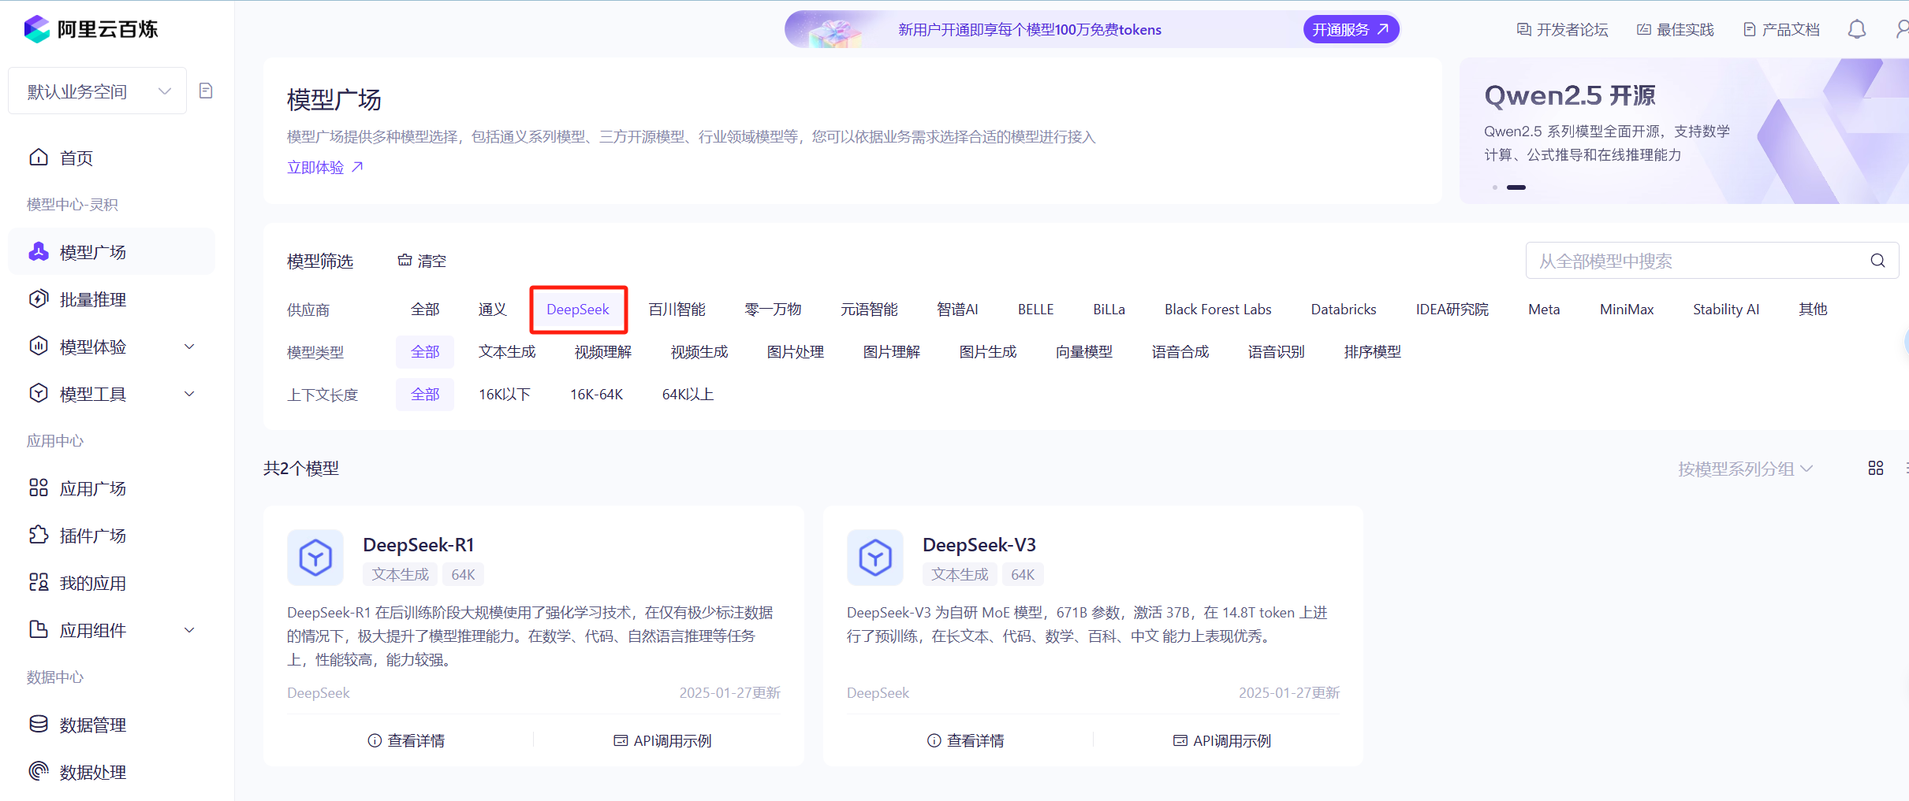This screenshot has width=1909, height=801.
Task: Click the new-user free tokens promo banner
Action: 1092,29
